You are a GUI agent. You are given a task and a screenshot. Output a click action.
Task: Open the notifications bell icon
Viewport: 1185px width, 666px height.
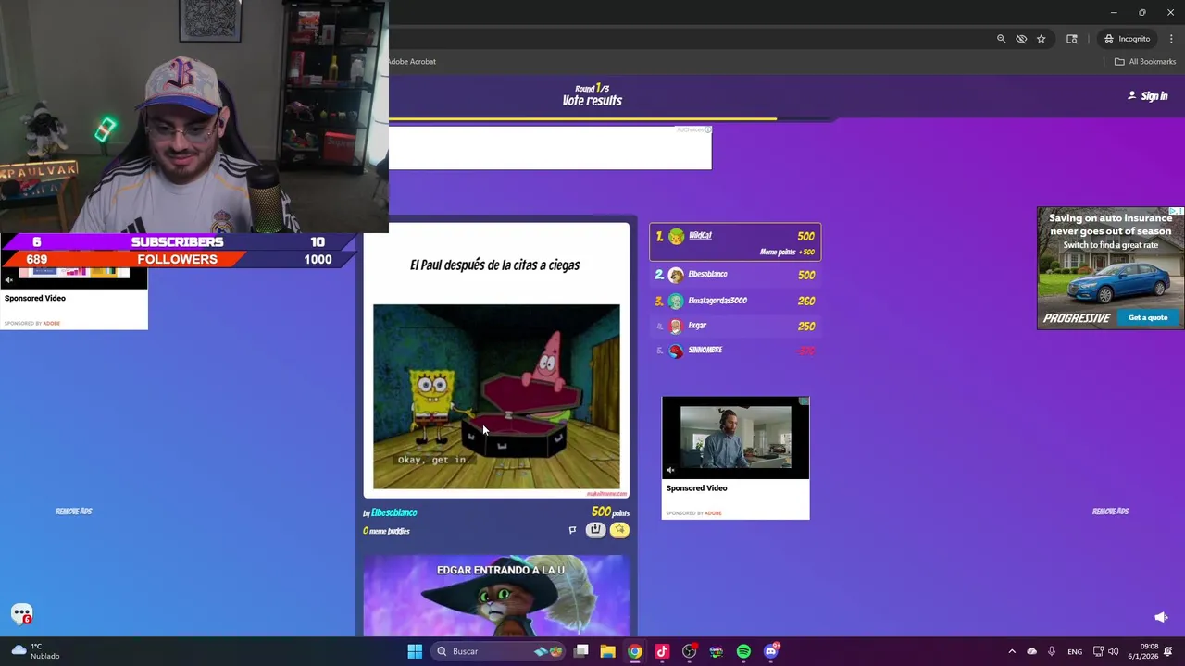[x=1169, y=651]
